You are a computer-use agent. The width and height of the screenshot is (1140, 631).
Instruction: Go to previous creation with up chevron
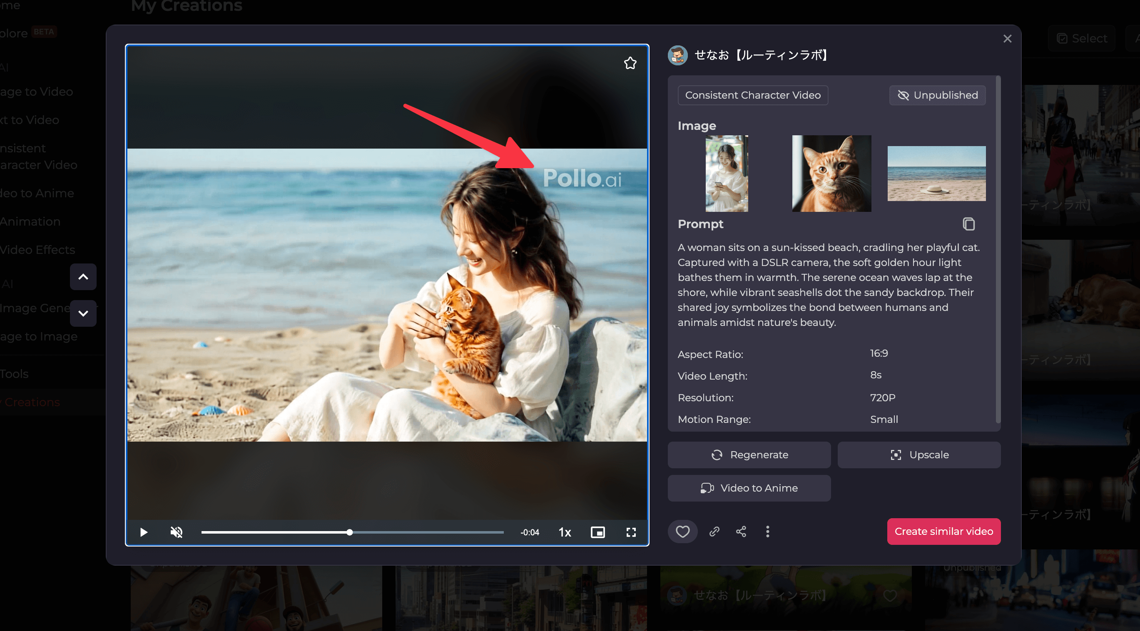click(x=83, y=277)
